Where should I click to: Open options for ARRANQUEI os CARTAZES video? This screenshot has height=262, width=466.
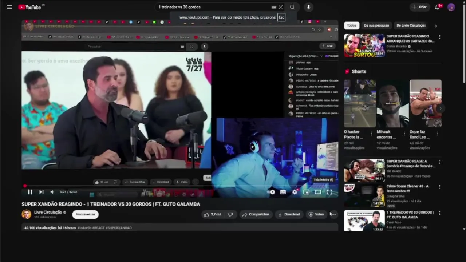tap(439, 37)
